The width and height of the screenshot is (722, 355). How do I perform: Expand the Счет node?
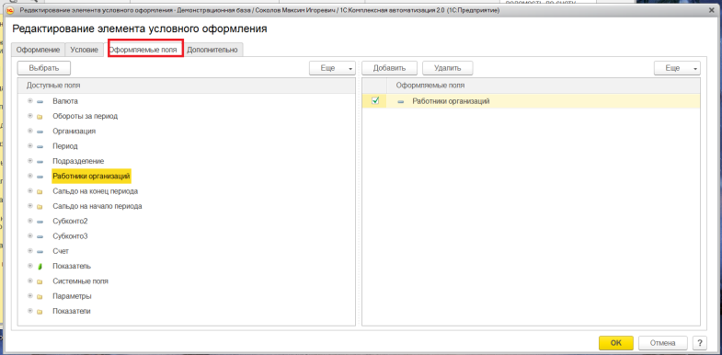point(30,251)
